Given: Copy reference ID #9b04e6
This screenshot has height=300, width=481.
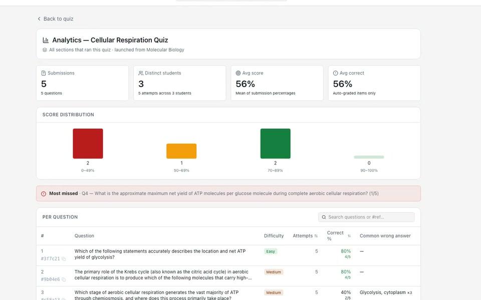Looking at the screenshot, I should (x=64, y=279).
